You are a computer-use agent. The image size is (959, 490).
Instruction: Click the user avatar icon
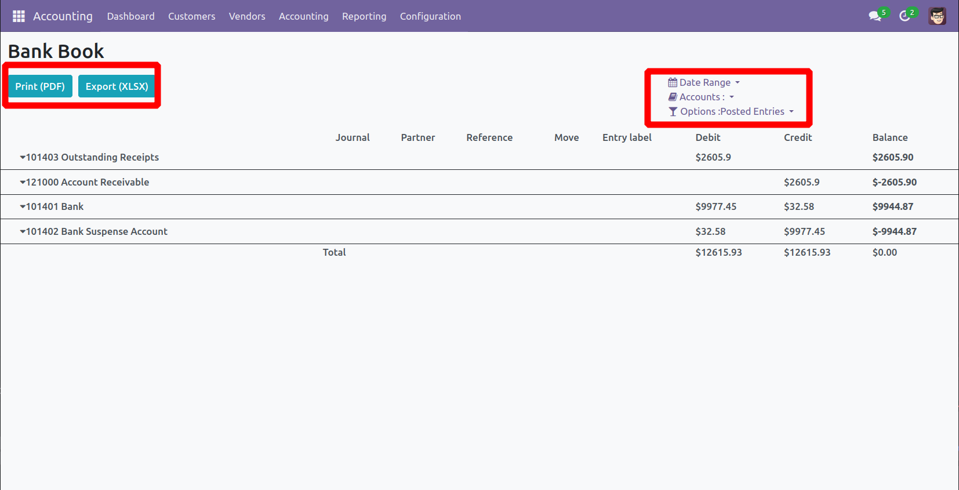point(937,16)
